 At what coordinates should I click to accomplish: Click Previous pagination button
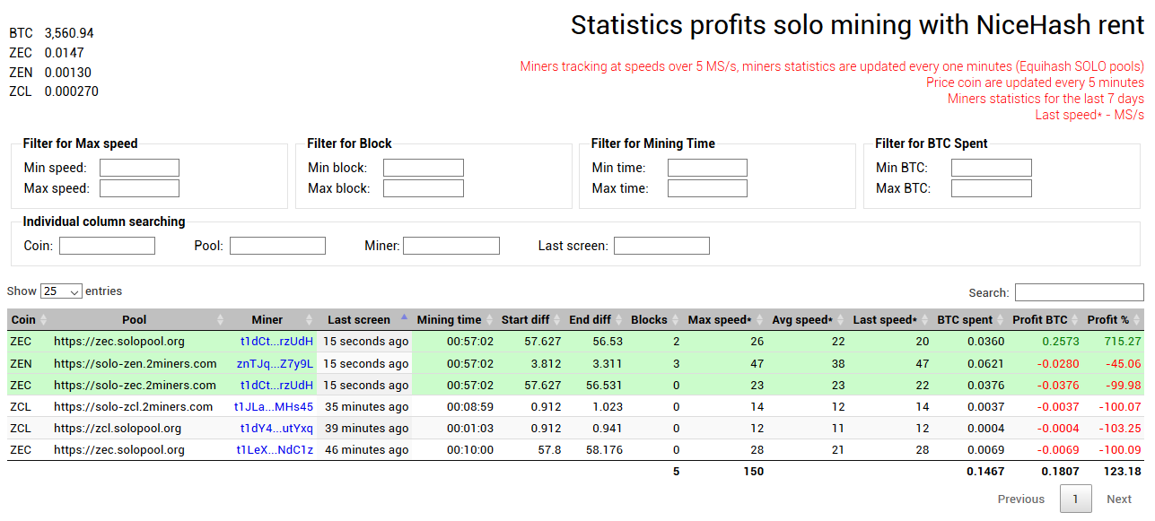[1021, 499]
